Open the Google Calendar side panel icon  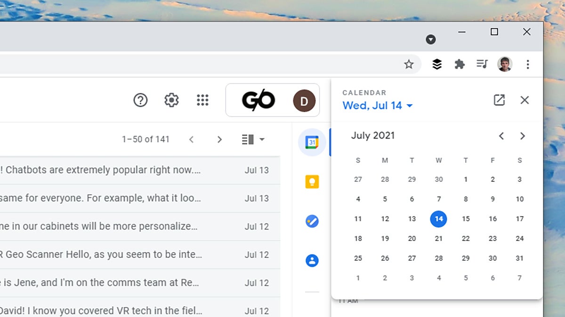312,142
